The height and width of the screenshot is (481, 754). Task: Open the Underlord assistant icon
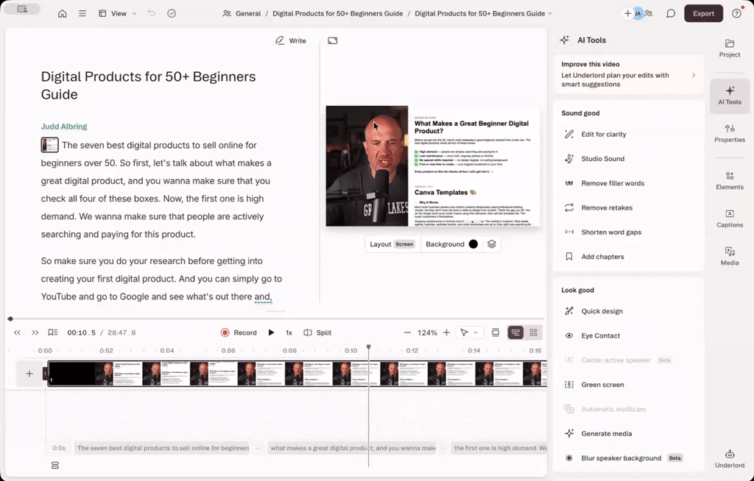coord(730,459)
